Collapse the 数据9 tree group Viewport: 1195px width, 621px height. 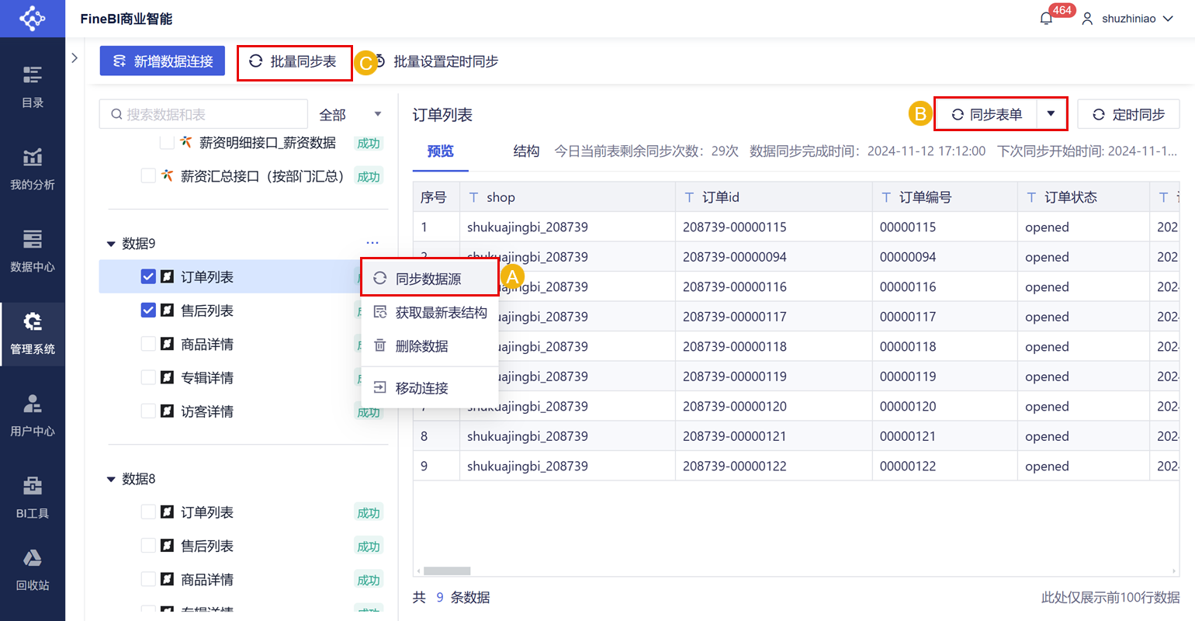(111, 244)
